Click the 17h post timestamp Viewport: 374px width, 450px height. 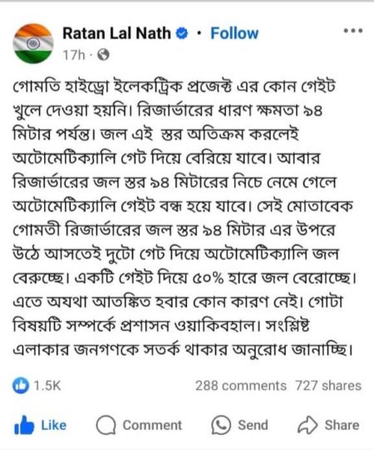[x=74, y=55]
